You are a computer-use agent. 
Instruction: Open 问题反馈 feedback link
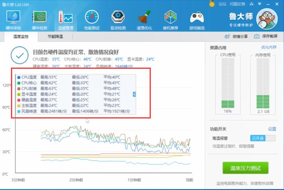click(237, 4)
